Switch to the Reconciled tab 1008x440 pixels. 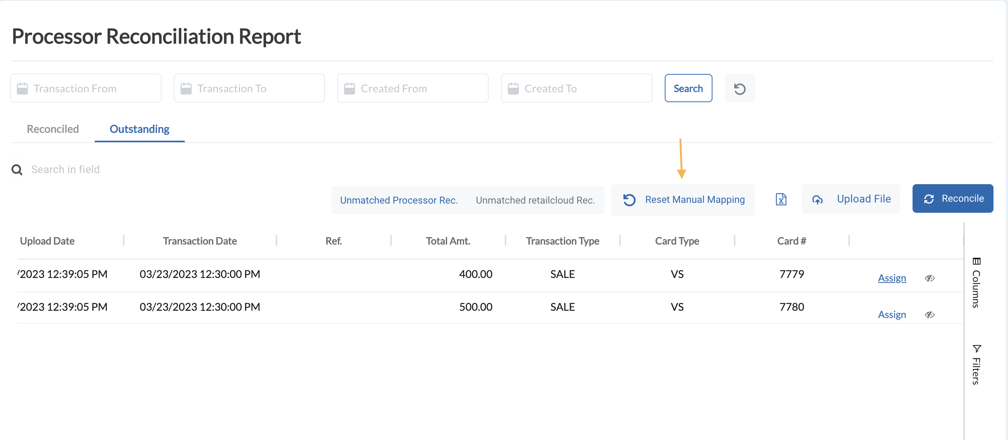53,129
